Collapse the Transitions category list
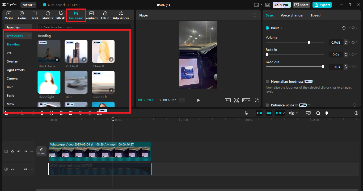The image size is (363, 191). [x=29, y=36]
